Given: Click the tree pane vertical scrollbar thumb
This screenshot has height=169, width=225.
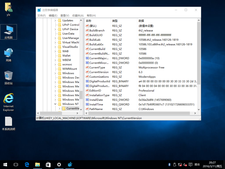Looking at the screenshot, I should coord(81,95).
